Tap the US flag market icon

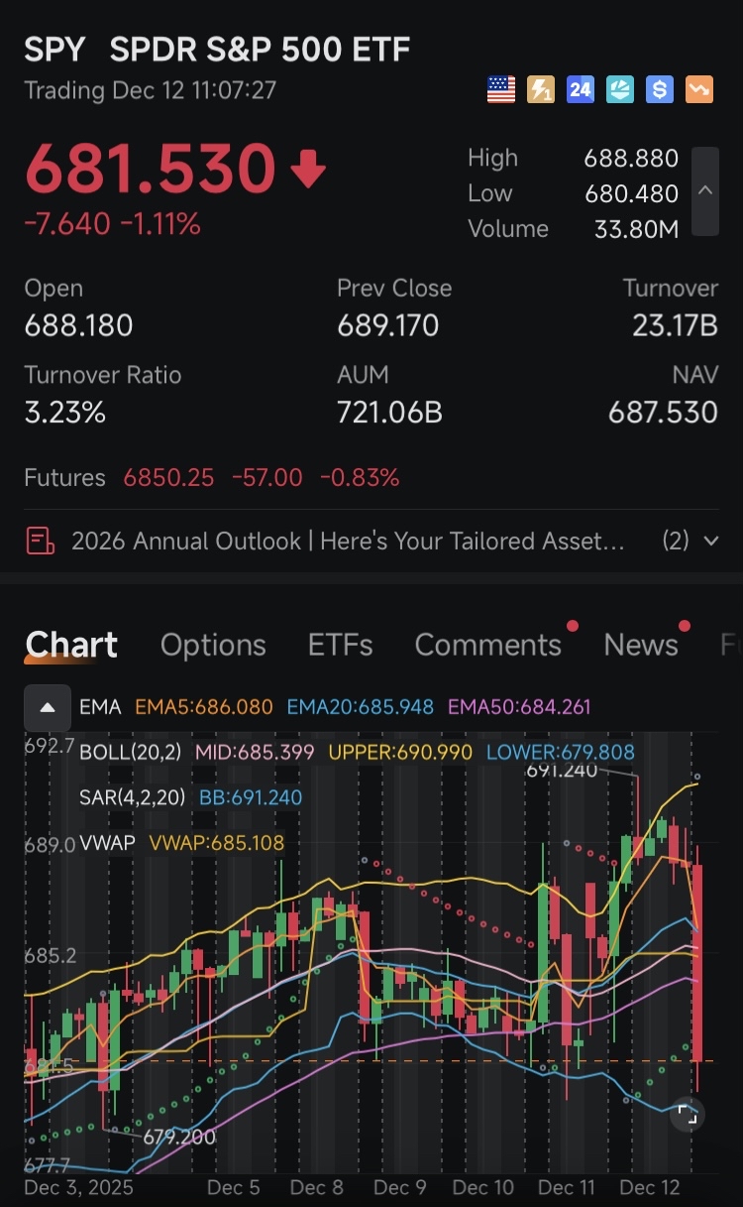[x=501, y=90]
